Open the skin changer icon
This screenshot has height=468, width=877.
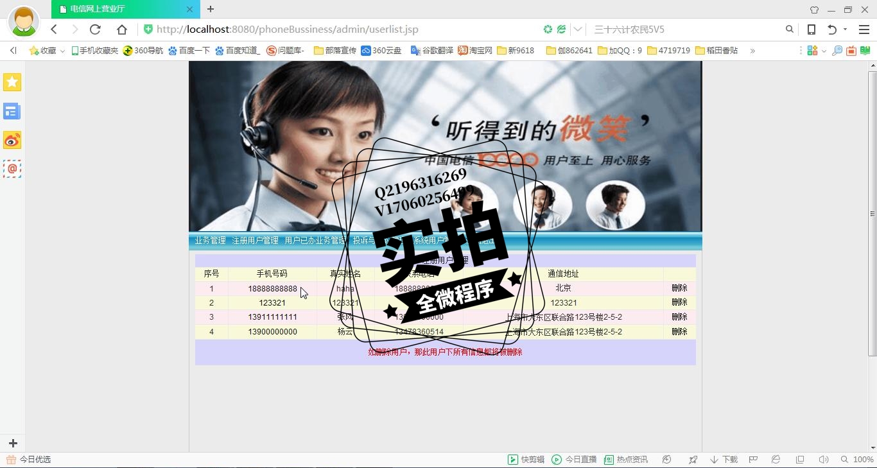[x=814, y=10]
